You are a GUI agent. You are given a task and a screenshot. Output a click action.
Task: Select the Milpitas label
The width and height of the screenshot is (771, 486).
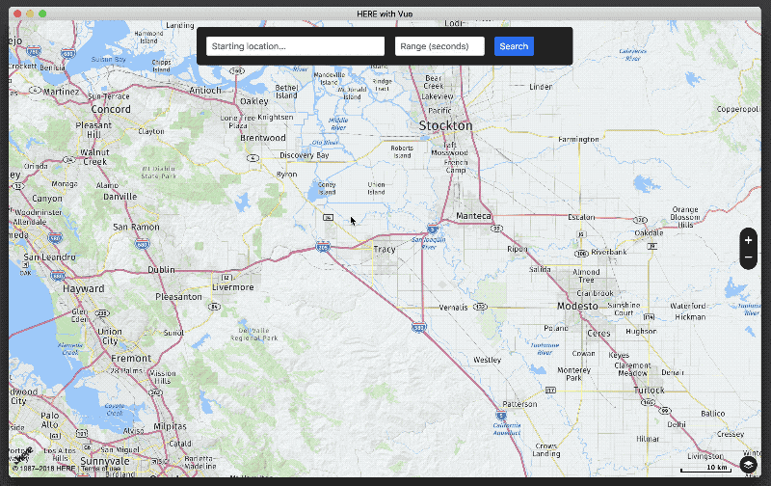tap(171, 426)
